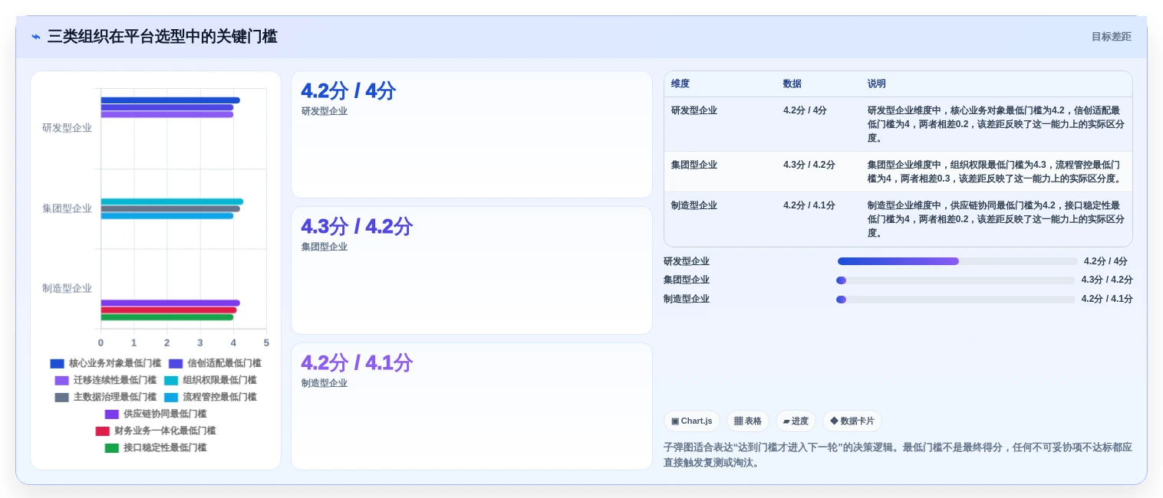Toggle 供应链协同最低门槛 legend swatch
Image resolution: width=1163 pixels, height=498 pixels.
click(x=112, y=414)
